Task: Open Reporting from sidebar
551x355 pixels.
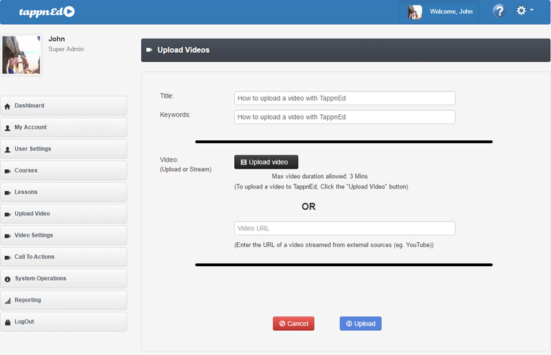Action: [63, 301]
